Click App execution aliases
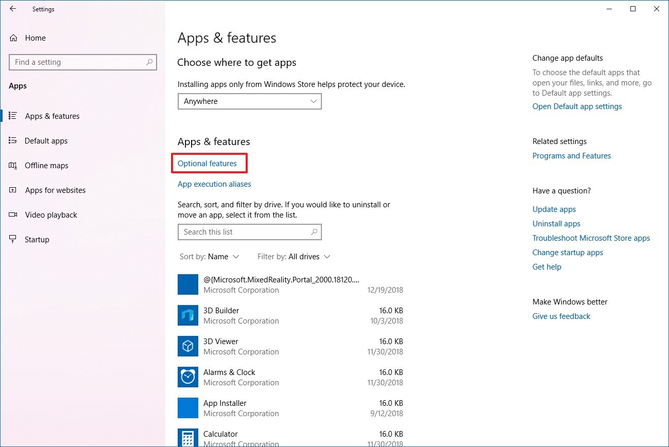 pos(214,184)
